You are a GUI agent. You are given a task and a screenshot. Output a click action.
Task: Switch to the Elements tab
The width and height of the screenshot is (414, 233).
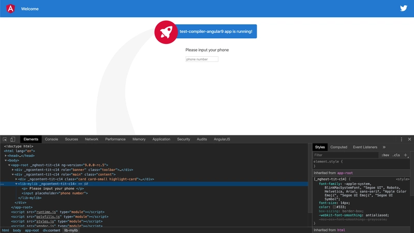click(x=31, y=139)
